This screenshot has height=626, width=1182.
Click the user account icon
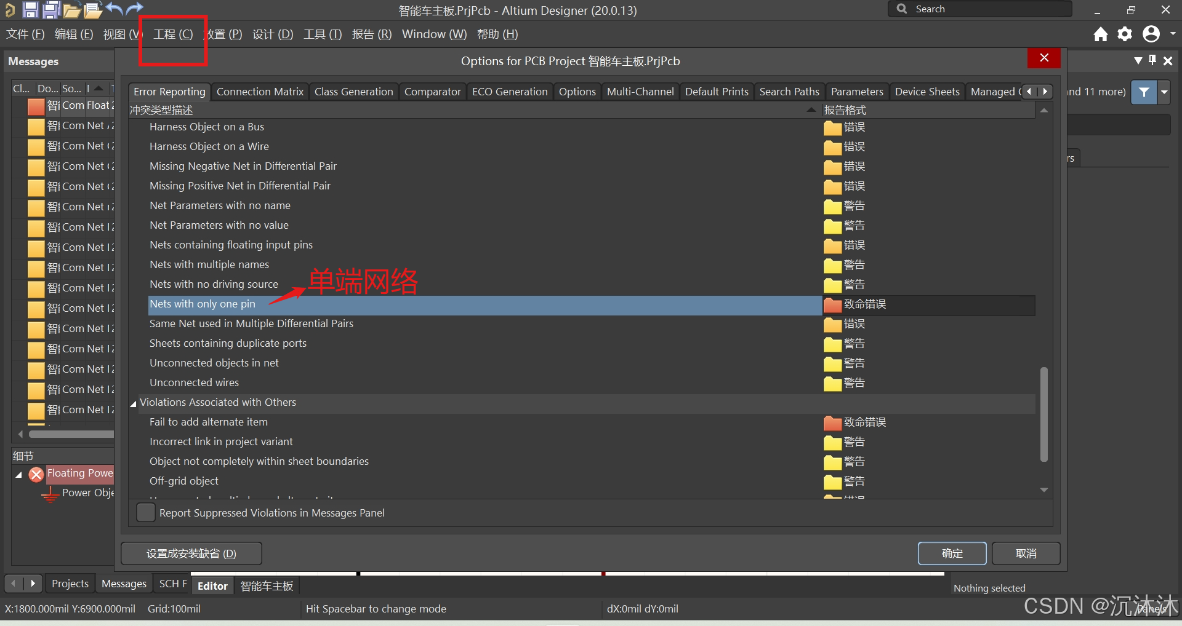tap(1151, 34)
